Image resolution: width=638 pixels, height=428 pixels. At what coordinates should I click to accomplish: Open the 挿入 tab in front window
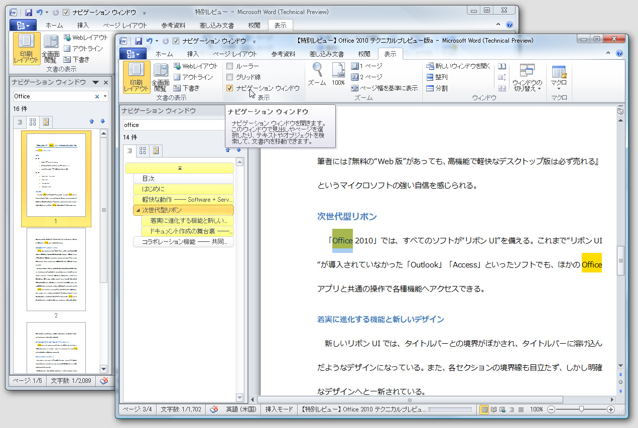[x=193, y=54]
